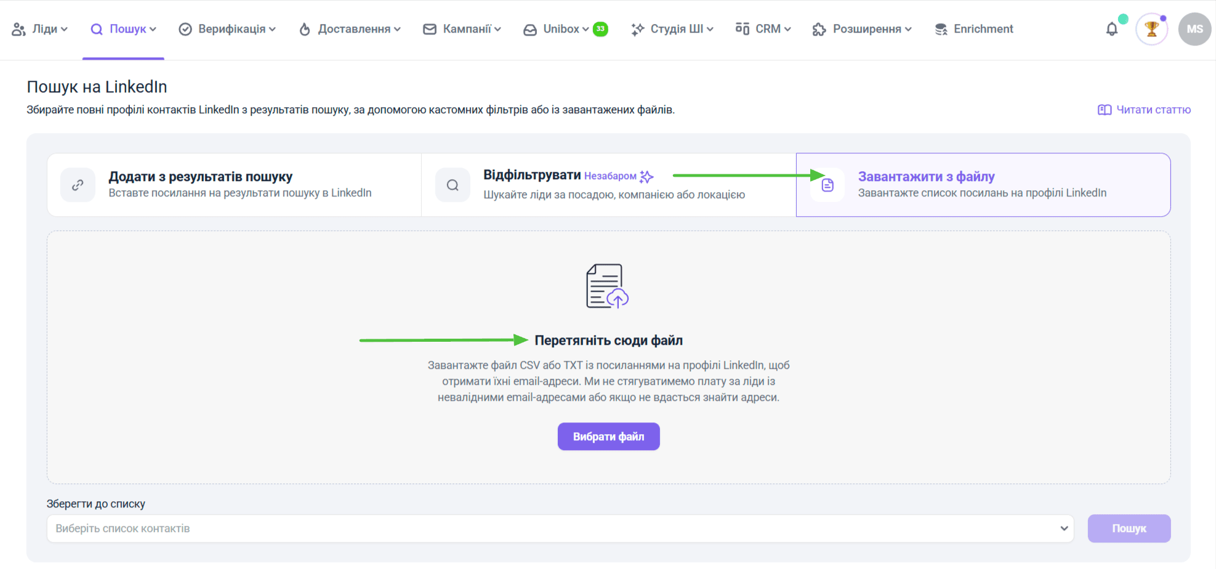Expand the Верифікація dropdown
Screen dimensions: 1216x569
[x=227, y=29]
